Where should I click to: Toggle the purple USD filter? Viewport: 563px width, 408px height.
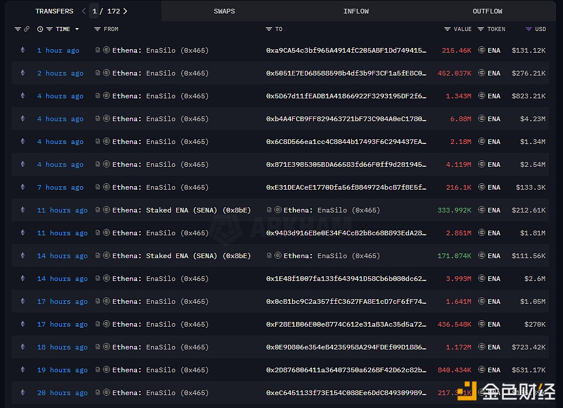point(528,29)
